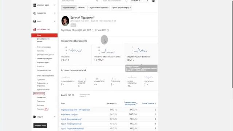
Task: Click the Отправить отзыв button
Action: (40, 126)
